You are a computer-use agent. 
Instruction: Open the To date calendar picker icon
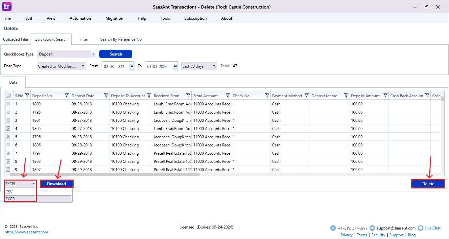pos(175,66)
